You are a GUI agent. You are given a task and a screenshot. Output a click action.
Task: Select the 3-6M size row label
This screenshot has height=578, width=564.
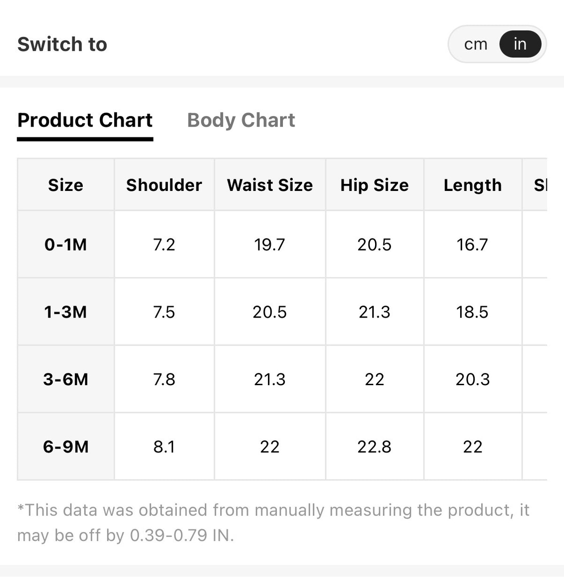click(66, 379)
